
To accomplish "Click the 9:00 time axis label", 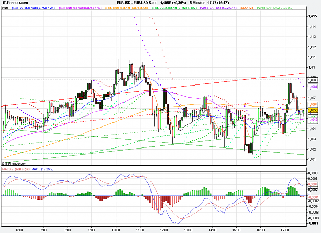I will coord(91,230).
